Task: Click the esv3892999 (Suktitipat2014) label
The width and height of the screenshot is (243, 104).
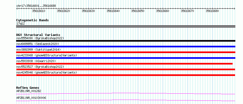Action: pyautogui.click(x=38, y=50)
